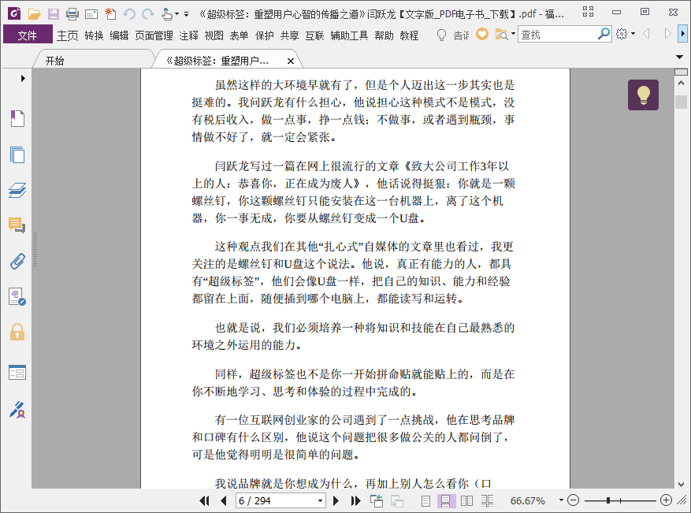
Task: Switch to the 共享 ribbon tab
Action: click(x=289, y=35)
